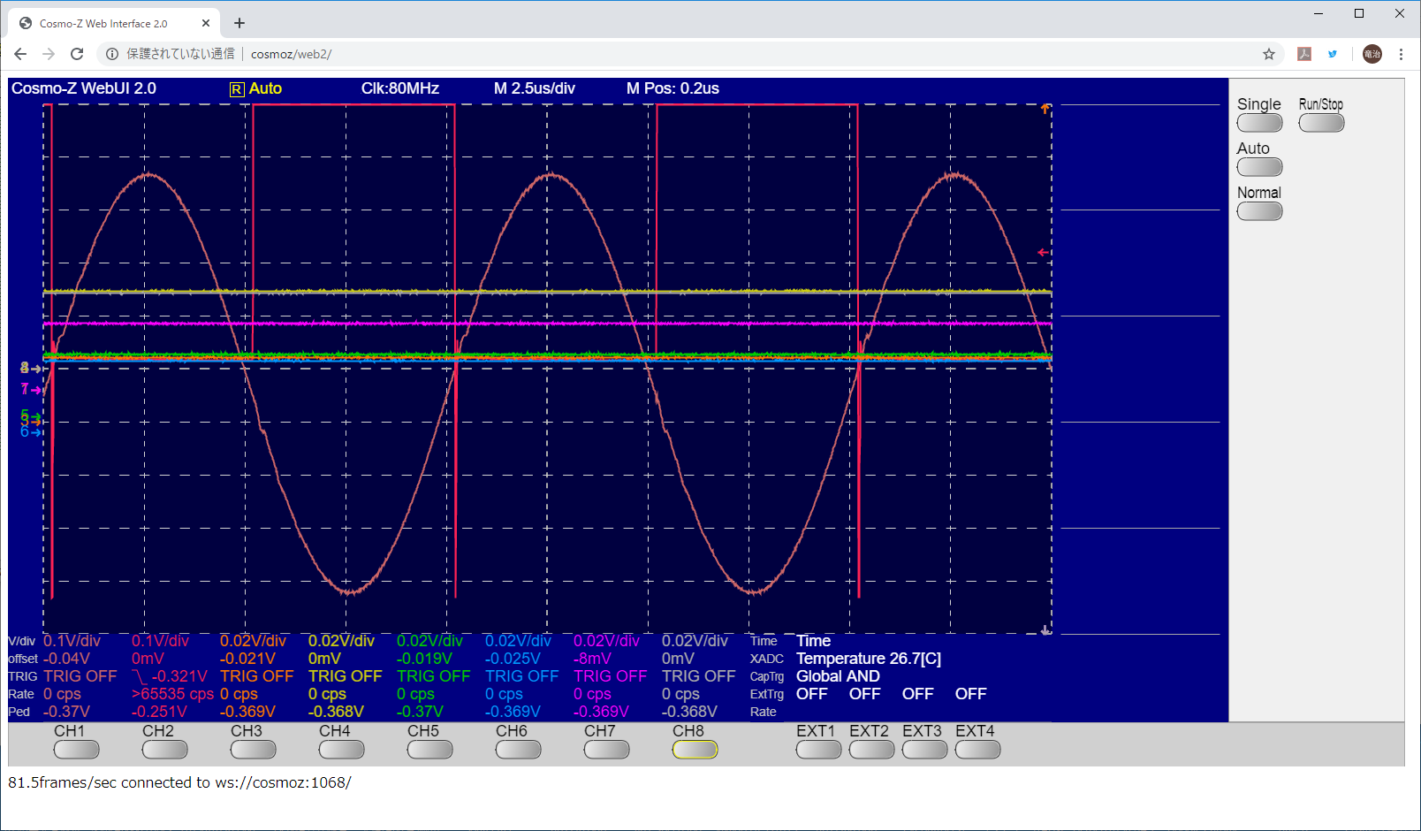Click the CH6 ground marker arrow
The image size is (1421, 831).
click(x=31, y=431)
